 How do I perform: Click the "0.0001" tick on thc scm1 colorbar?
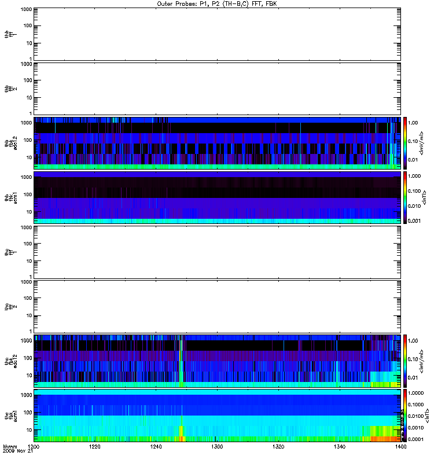415,439
